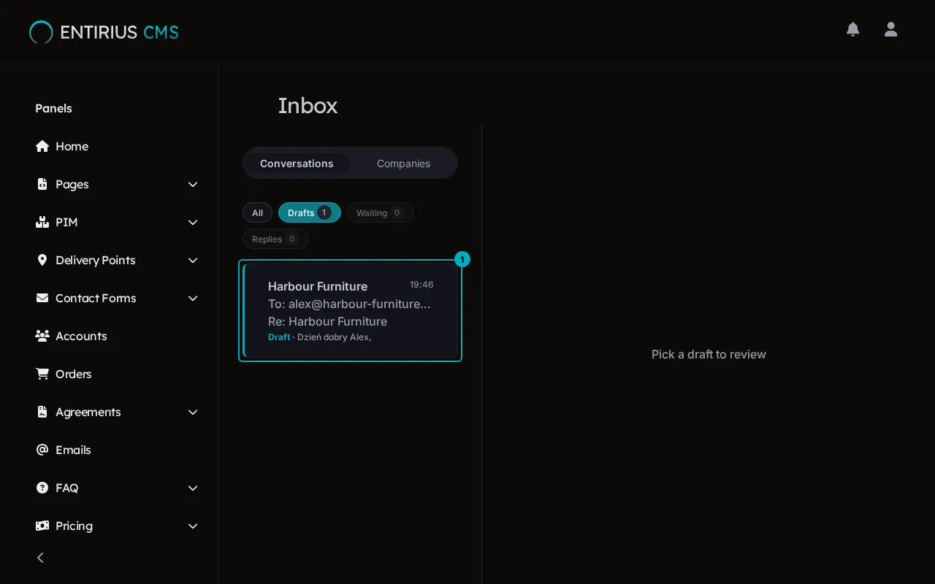Click the Accounts people icon
Image resolution: width=935 pixels, height=584 pixels.
tap(42, 336)
